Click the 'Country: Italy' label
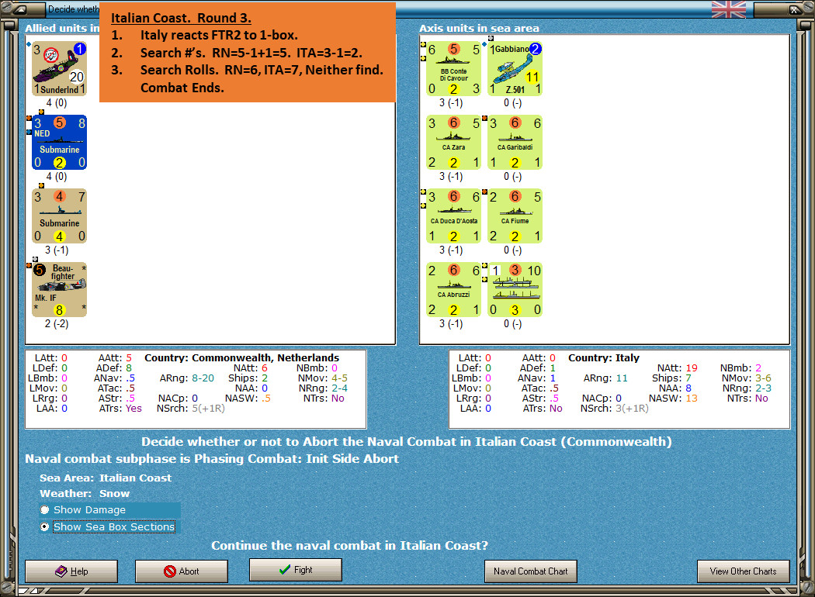Image resolution: width=815 pixels, height=597 pixels. (603, 357)
